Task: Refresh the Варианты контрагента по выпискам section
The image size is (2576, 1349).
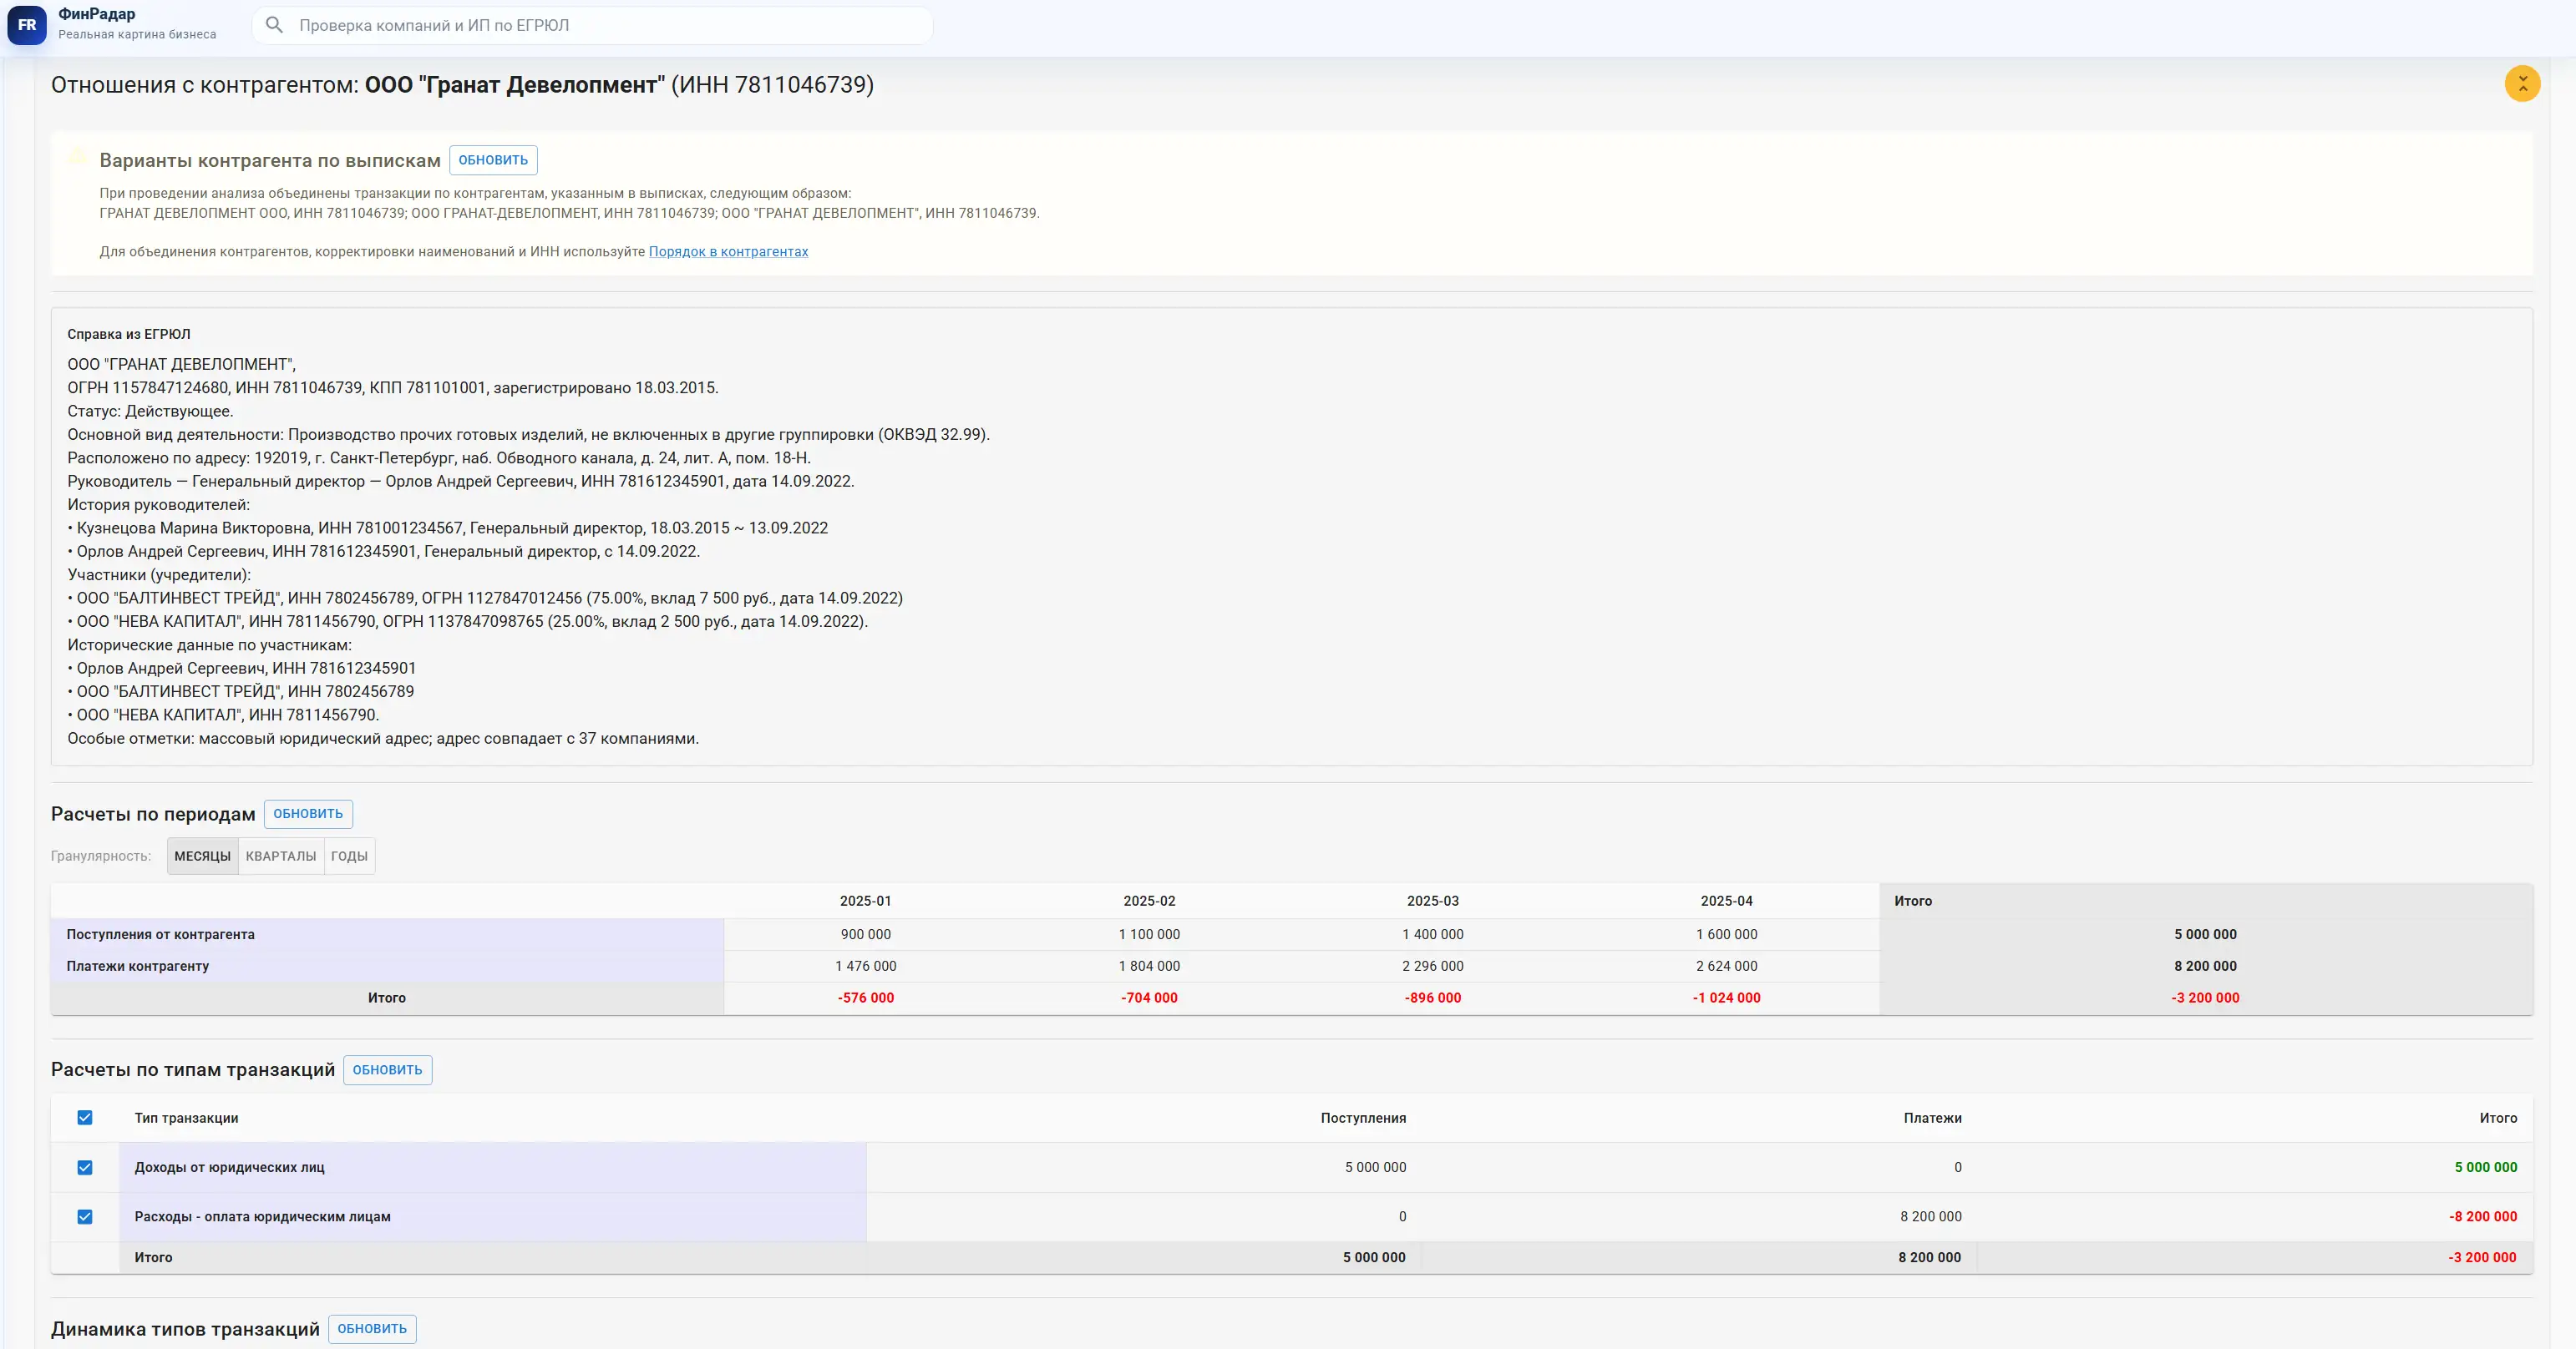Action: tap(493, 160)
